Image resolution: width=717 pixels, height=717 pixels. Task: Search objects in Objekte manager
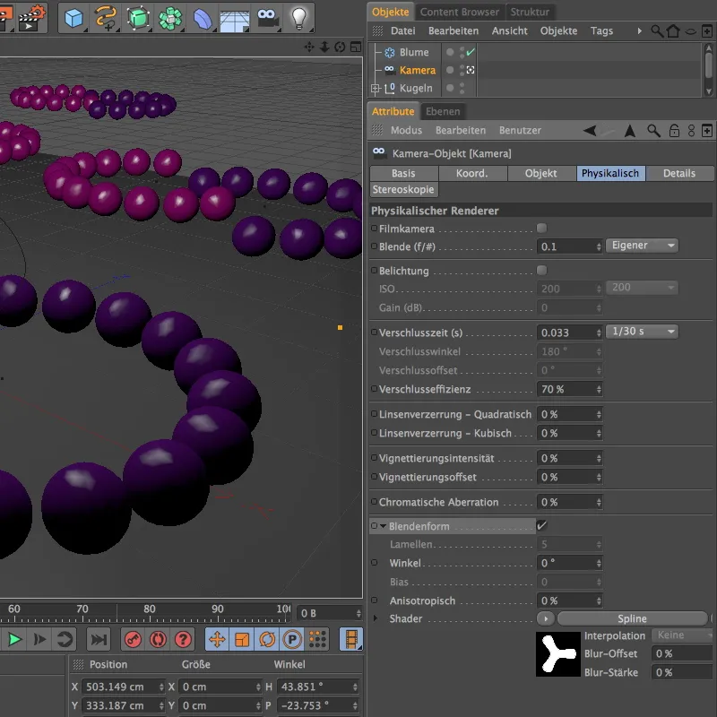pyautogui.click(x=657, y=31)
